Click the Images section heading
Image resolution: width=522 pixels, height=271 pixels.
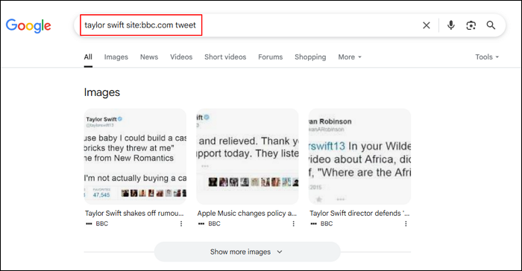(102, 92)
